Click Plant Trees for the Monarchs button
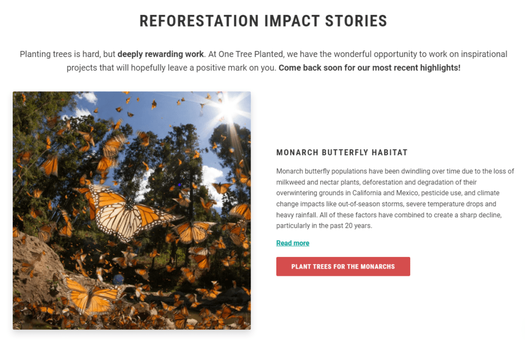 343,267
